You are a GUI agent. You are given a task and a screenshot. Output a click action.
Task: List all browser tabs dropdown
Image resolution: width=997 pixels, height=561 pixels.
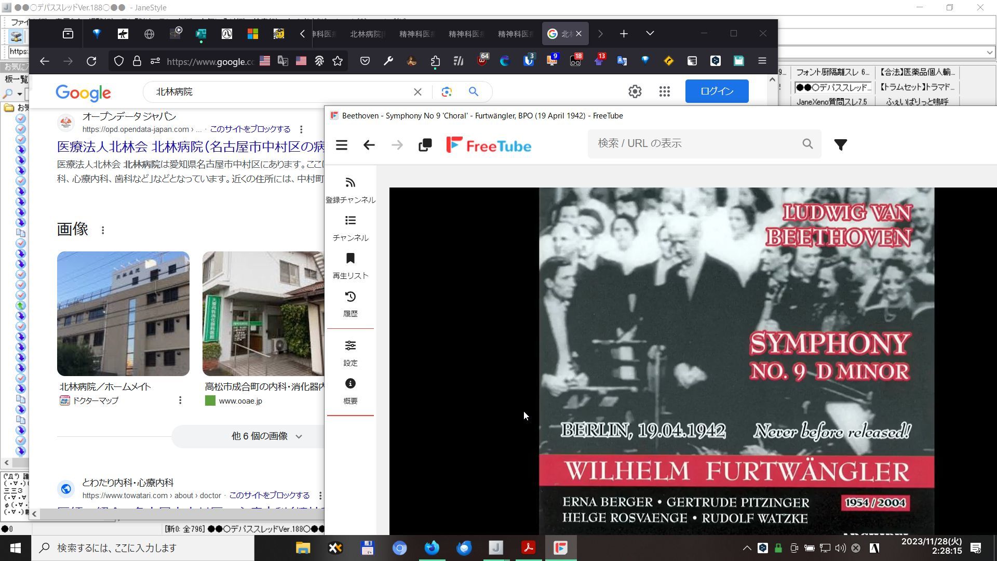[650, 33]
